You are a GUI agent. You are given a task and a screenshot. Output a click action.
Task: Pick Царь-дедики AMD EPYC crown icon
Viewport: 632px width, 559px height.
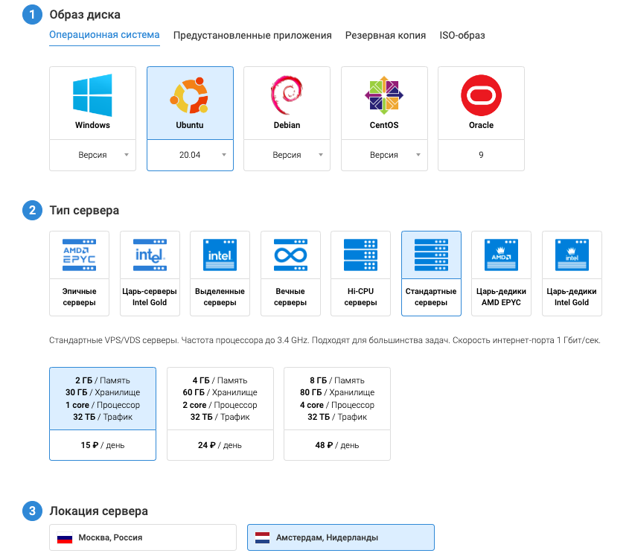click(x=501, y=255)
